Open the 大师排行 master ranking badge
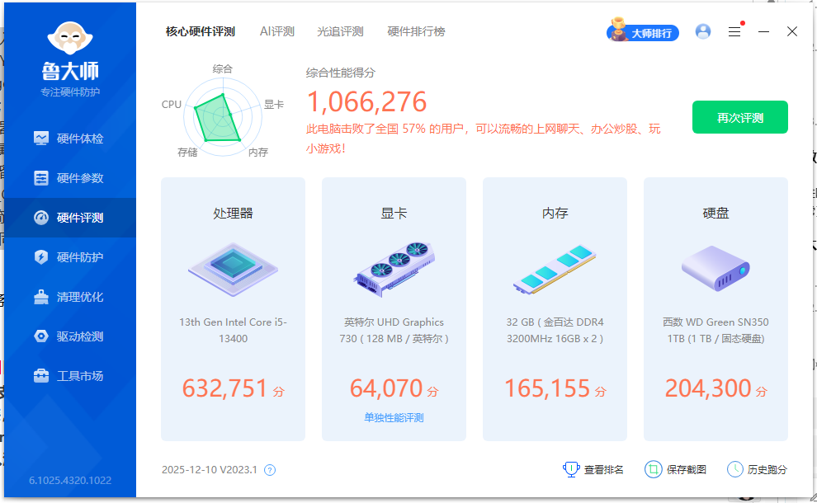817x503 pixels. [643, 32]
